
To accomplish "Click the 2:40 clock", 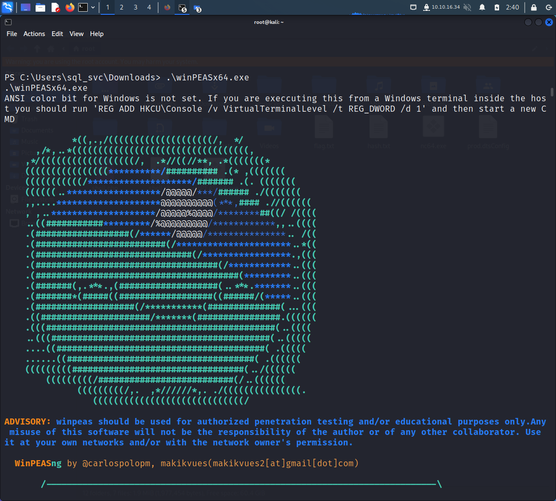I will [x=513, y=7].
